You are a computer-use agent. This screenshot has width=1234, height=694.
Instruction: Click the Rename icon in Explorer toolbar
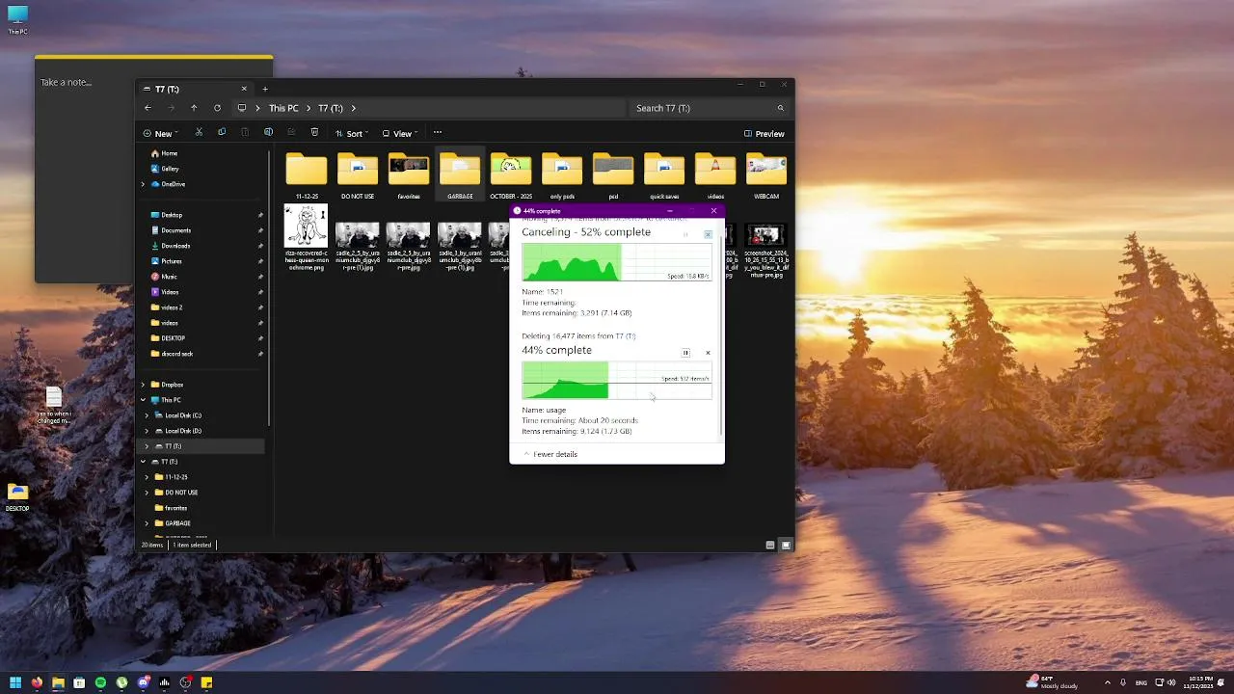[x=268, y=133]
